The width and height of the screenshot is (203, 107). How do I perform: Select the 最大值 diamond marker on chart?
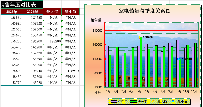pos(140,37)
